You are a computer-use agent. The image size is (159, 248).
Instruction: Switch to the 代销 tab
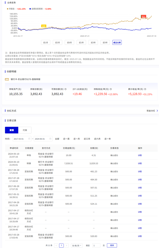pyautogui.click(x=25, y=130)
